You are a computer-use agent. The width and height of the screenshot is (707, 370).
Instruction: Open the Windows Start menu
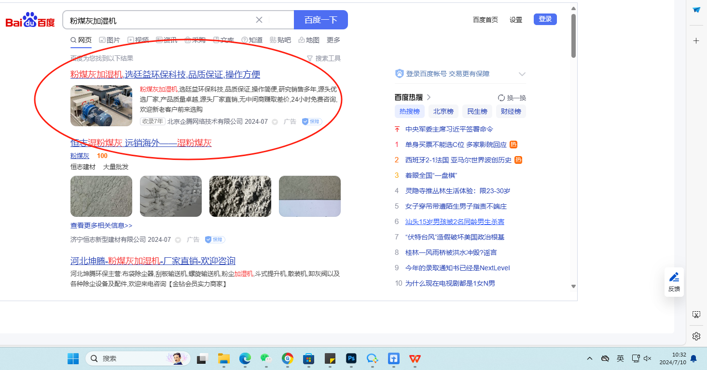[73, 358]
